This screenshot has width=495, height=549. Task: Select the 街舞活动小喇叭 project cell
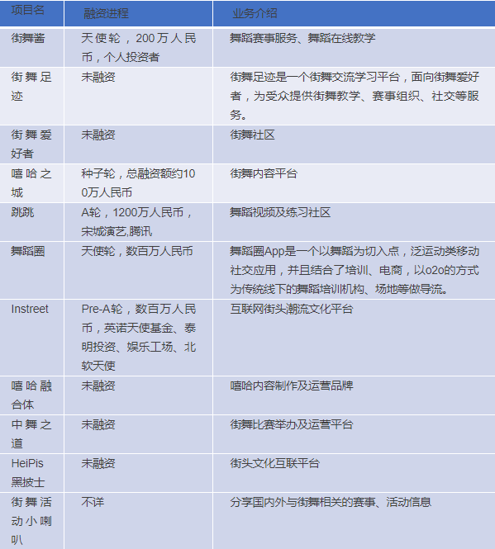32,521
